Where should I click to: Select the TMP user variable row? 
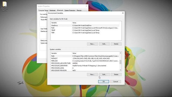(x=85, y=33)
